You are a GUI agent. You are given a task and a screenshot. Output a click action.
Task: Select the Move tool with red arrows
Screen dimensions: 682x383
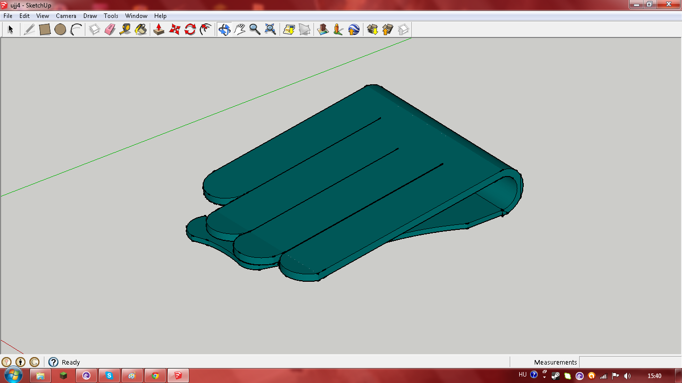pos(174,29)
